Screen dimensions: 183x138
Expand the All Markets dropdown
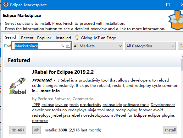click(x=98, y=46)
